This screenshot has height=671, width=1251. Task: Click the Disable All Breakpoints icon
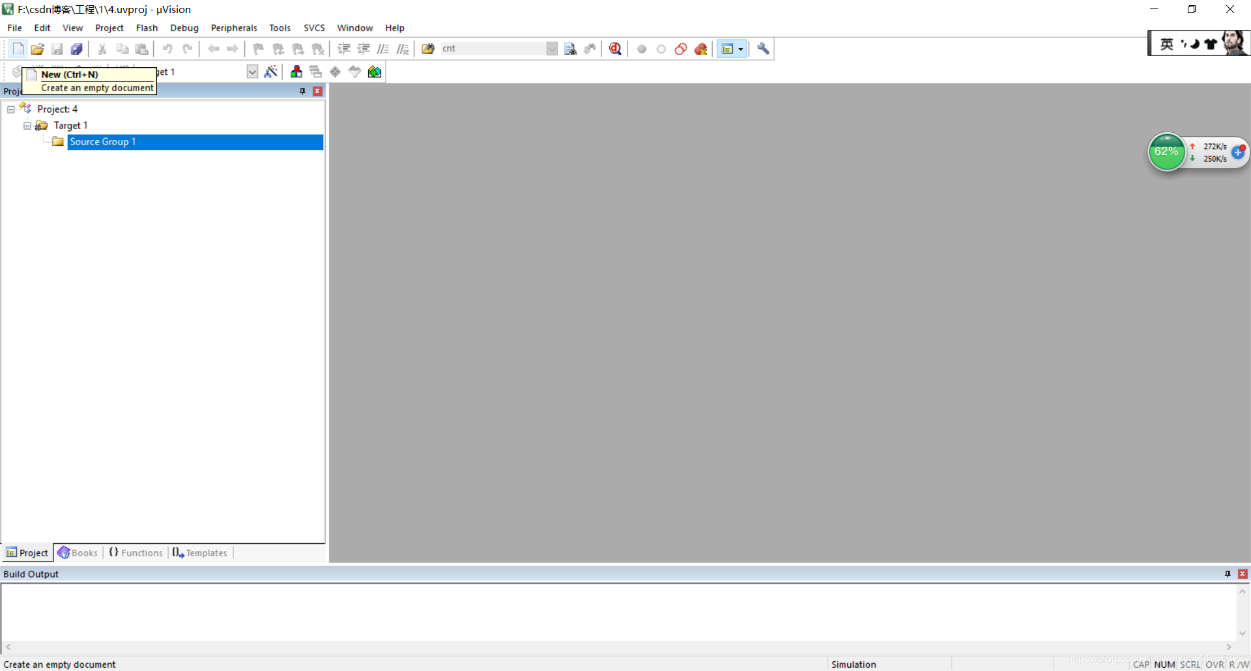[681, 49]
